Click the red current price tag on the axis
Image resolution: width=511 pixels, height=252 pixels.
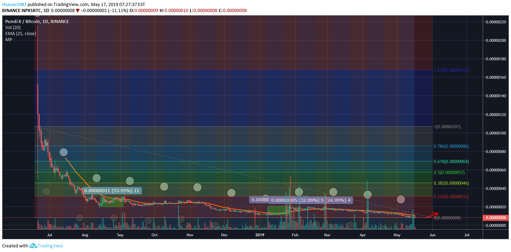pos(495,218)
